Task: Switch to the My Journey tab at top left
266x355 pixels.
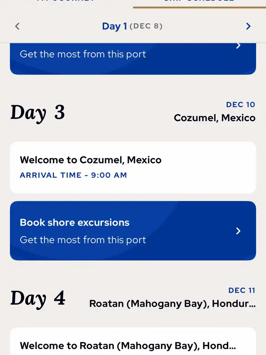Action: coord(66,2)
